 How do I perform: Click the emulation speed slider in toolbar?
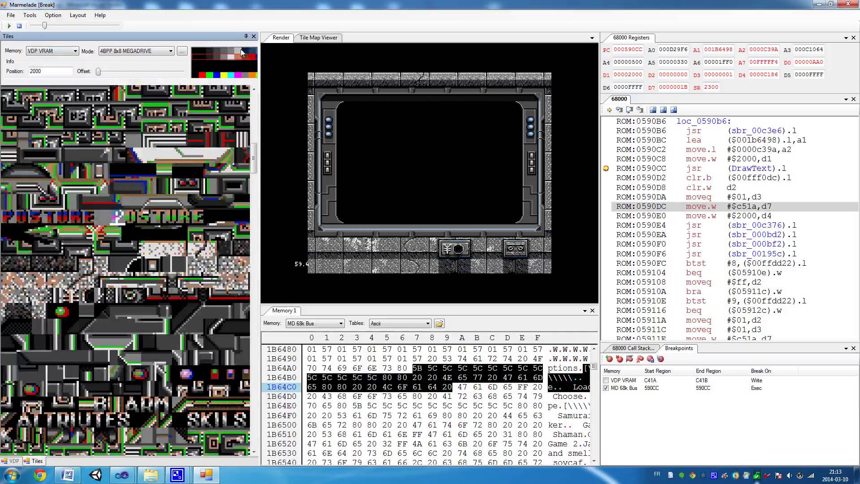(44, 26)
